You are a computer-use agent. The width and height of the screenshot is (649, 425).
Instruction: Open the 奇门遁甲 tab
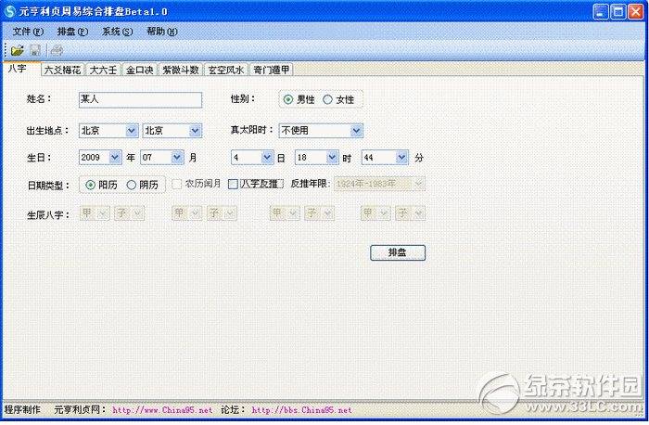click(272, 70)
